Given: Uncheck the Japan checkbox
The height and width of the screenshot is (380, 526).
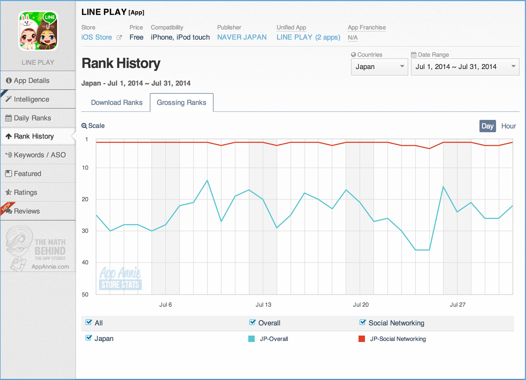Looking at the screenshot, I should [88, 338].
